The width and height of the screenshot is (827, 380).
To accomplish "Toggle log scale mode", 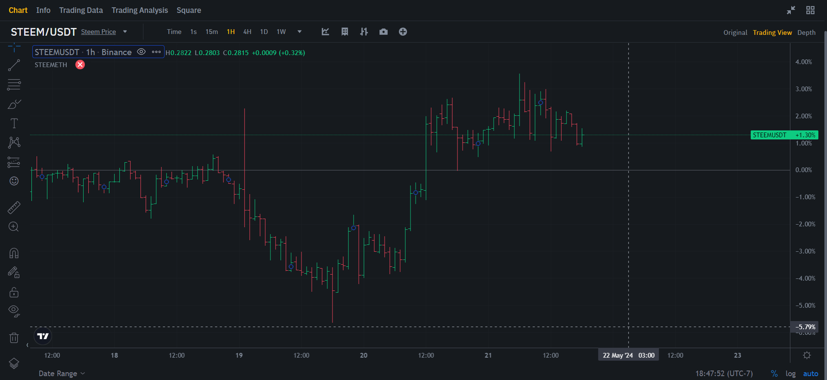I will pyautogui.click(x=790, y=374).
